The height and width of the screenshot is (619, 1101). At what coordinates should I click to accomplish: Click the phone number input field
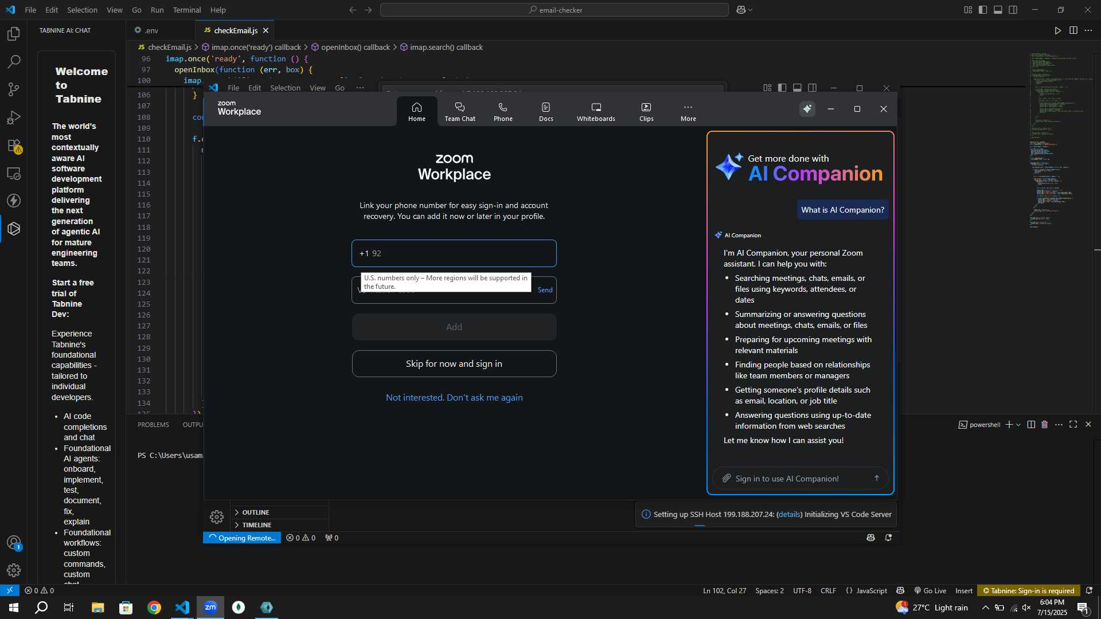pos(454,253)
